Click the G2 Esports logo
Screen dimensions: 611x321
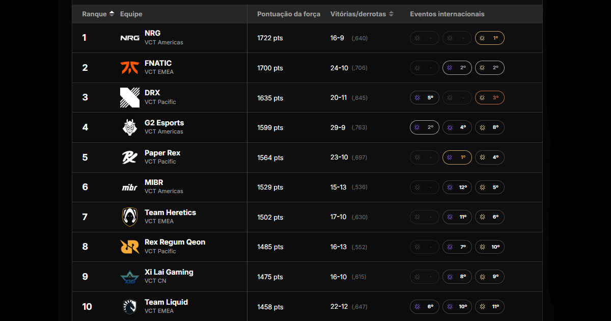pyautogui.click(x=130, y=127)
